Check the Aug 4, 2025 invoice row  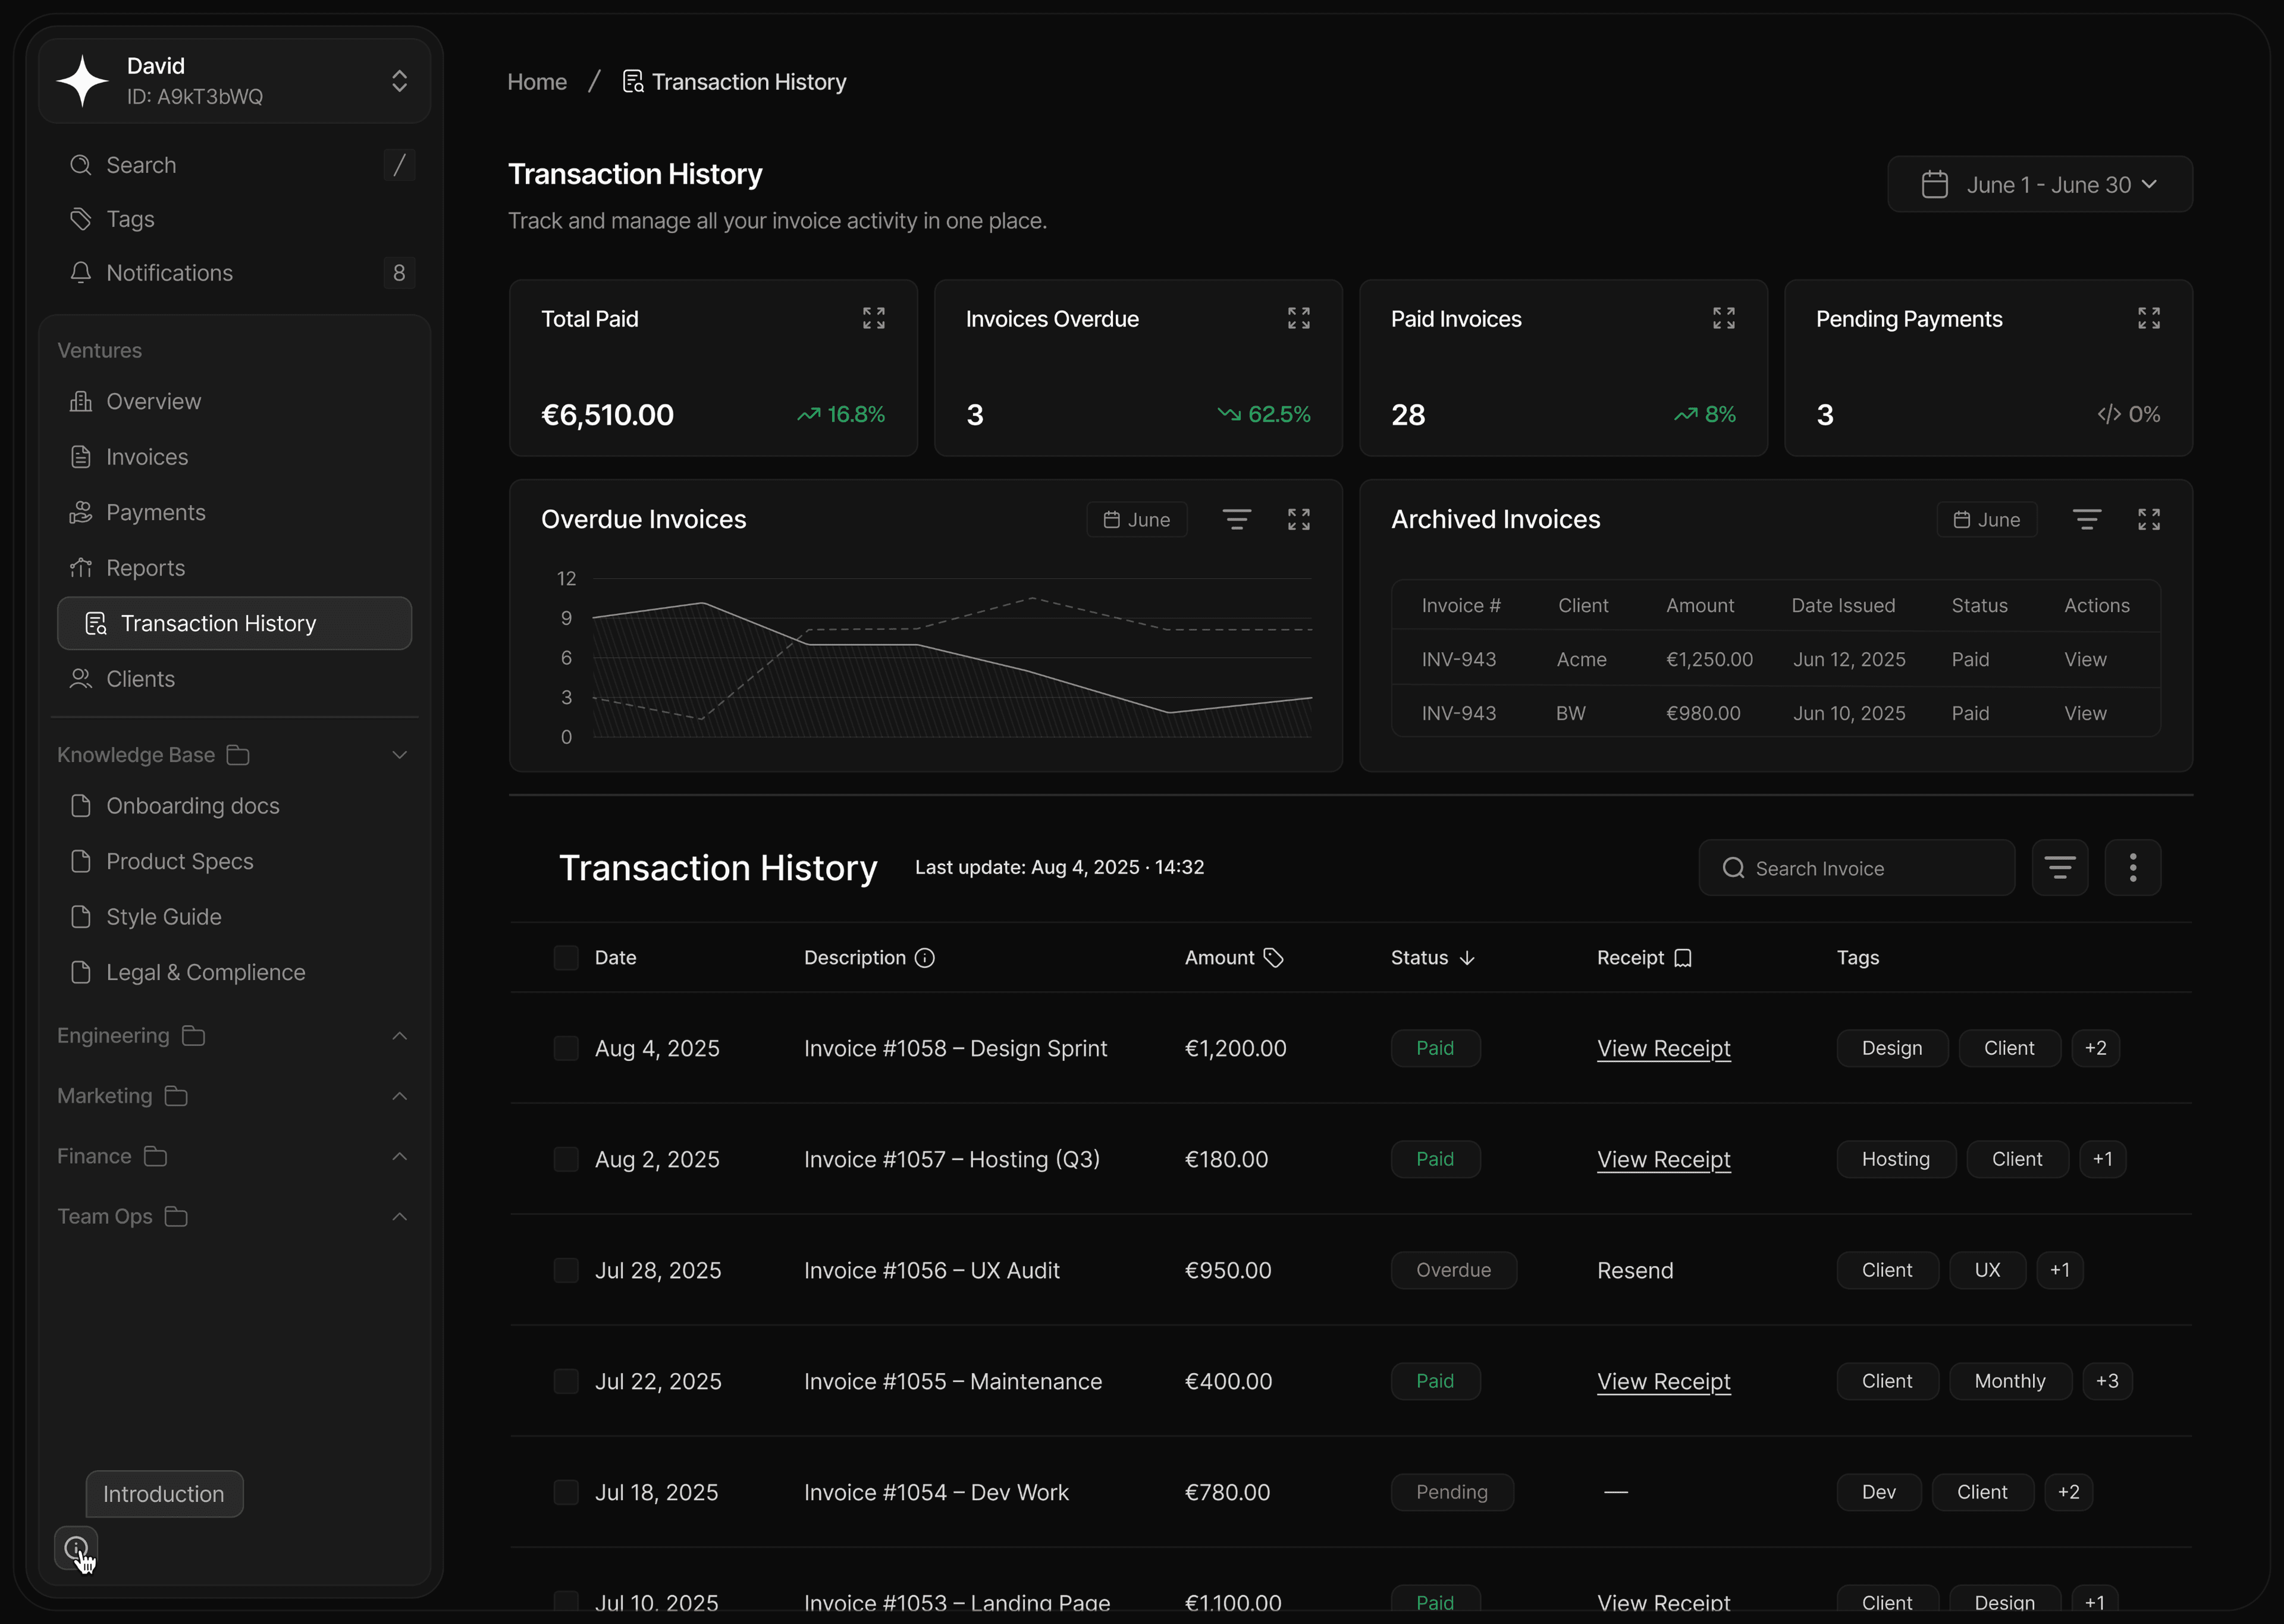[x=566, y=1048]
